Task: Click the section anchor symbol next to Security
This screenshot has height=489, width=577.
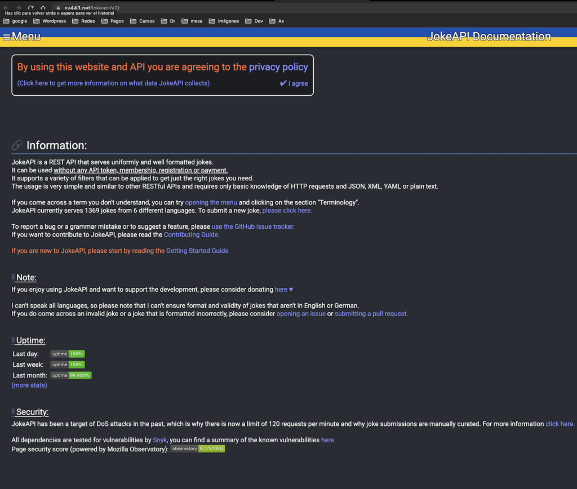Action: (x=14, y=411)
